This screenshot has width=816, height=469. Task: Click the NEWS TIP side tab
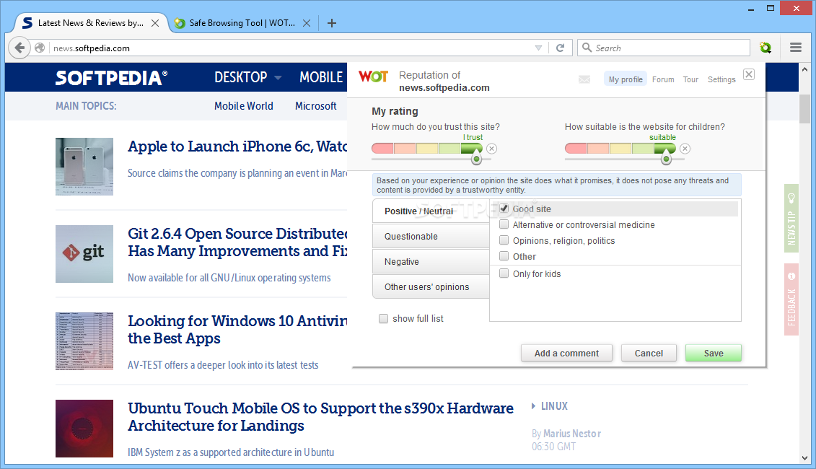tap(791, 219)
